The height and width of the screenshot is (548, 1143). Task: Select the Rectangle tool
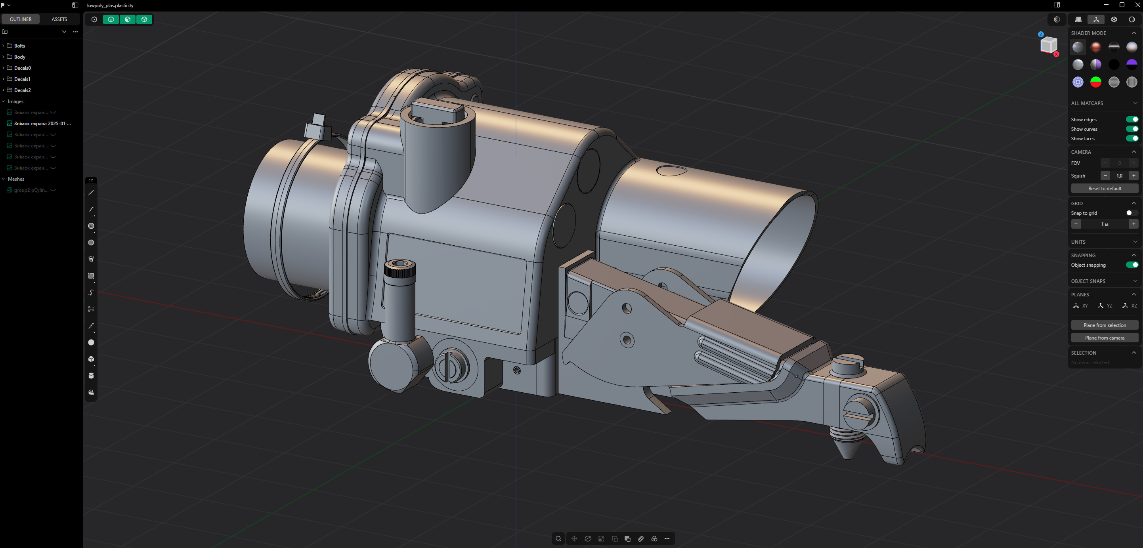click(91, 276)
